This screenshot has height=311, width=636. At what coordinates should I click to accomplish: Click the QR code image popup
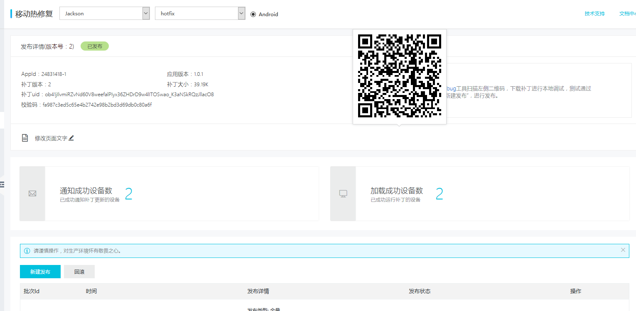coord(400,76)
